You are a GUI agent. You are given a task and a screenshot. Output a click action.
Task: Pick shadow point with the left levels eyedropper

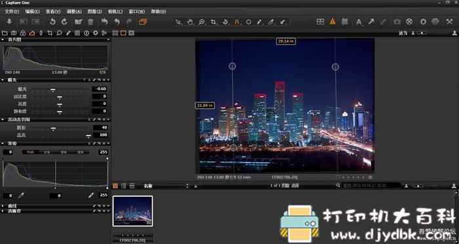[x=21, y=195]
